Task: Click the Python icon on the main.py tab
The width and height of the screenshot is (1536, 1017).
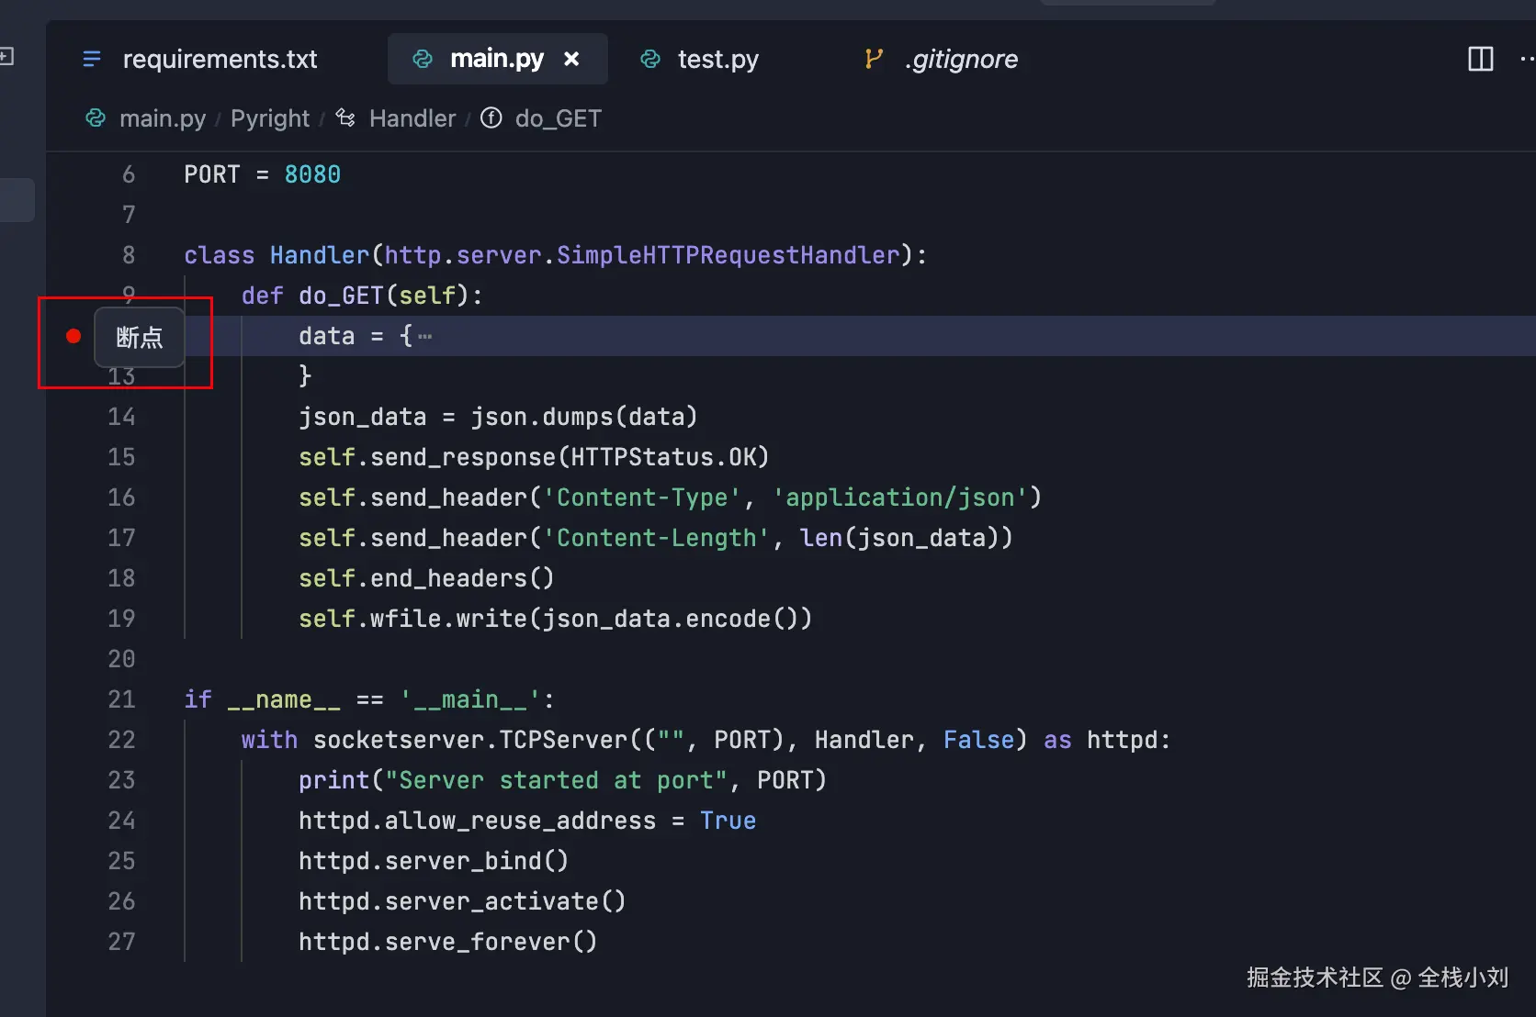Action: [x=423, y=59]
